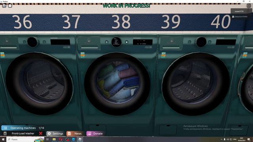Image resolution: width=253 pixels, height=142 pixels.
Task: Select the top player name in the player list
Action: [x=239, y=11]
